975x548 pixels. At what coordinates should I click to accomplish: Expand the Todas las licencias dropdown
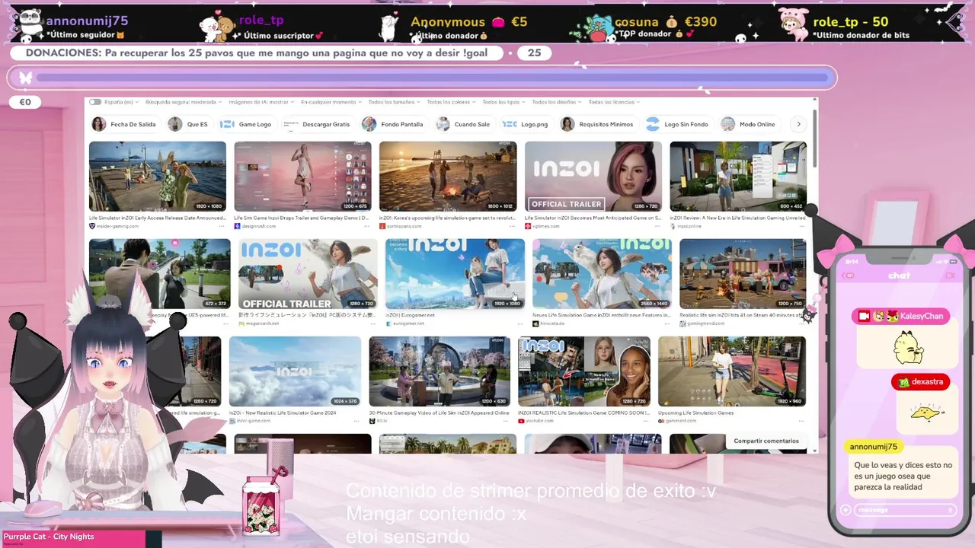(x=614, y=102)
